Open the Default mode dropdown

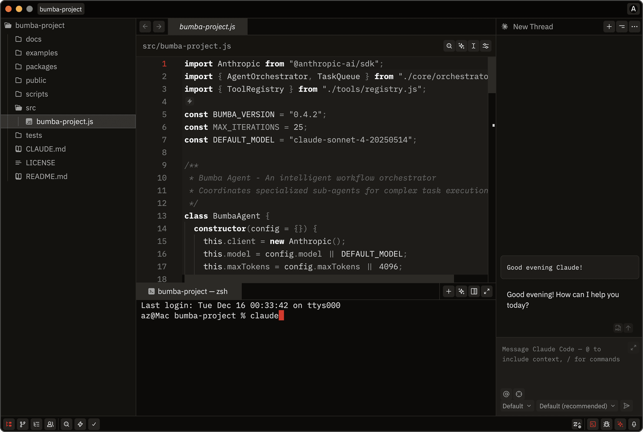coord(516,406)
